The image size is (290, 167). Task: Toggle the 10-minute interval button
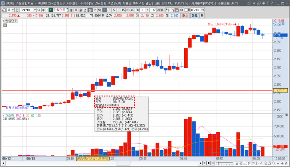(x=119, y=10)
